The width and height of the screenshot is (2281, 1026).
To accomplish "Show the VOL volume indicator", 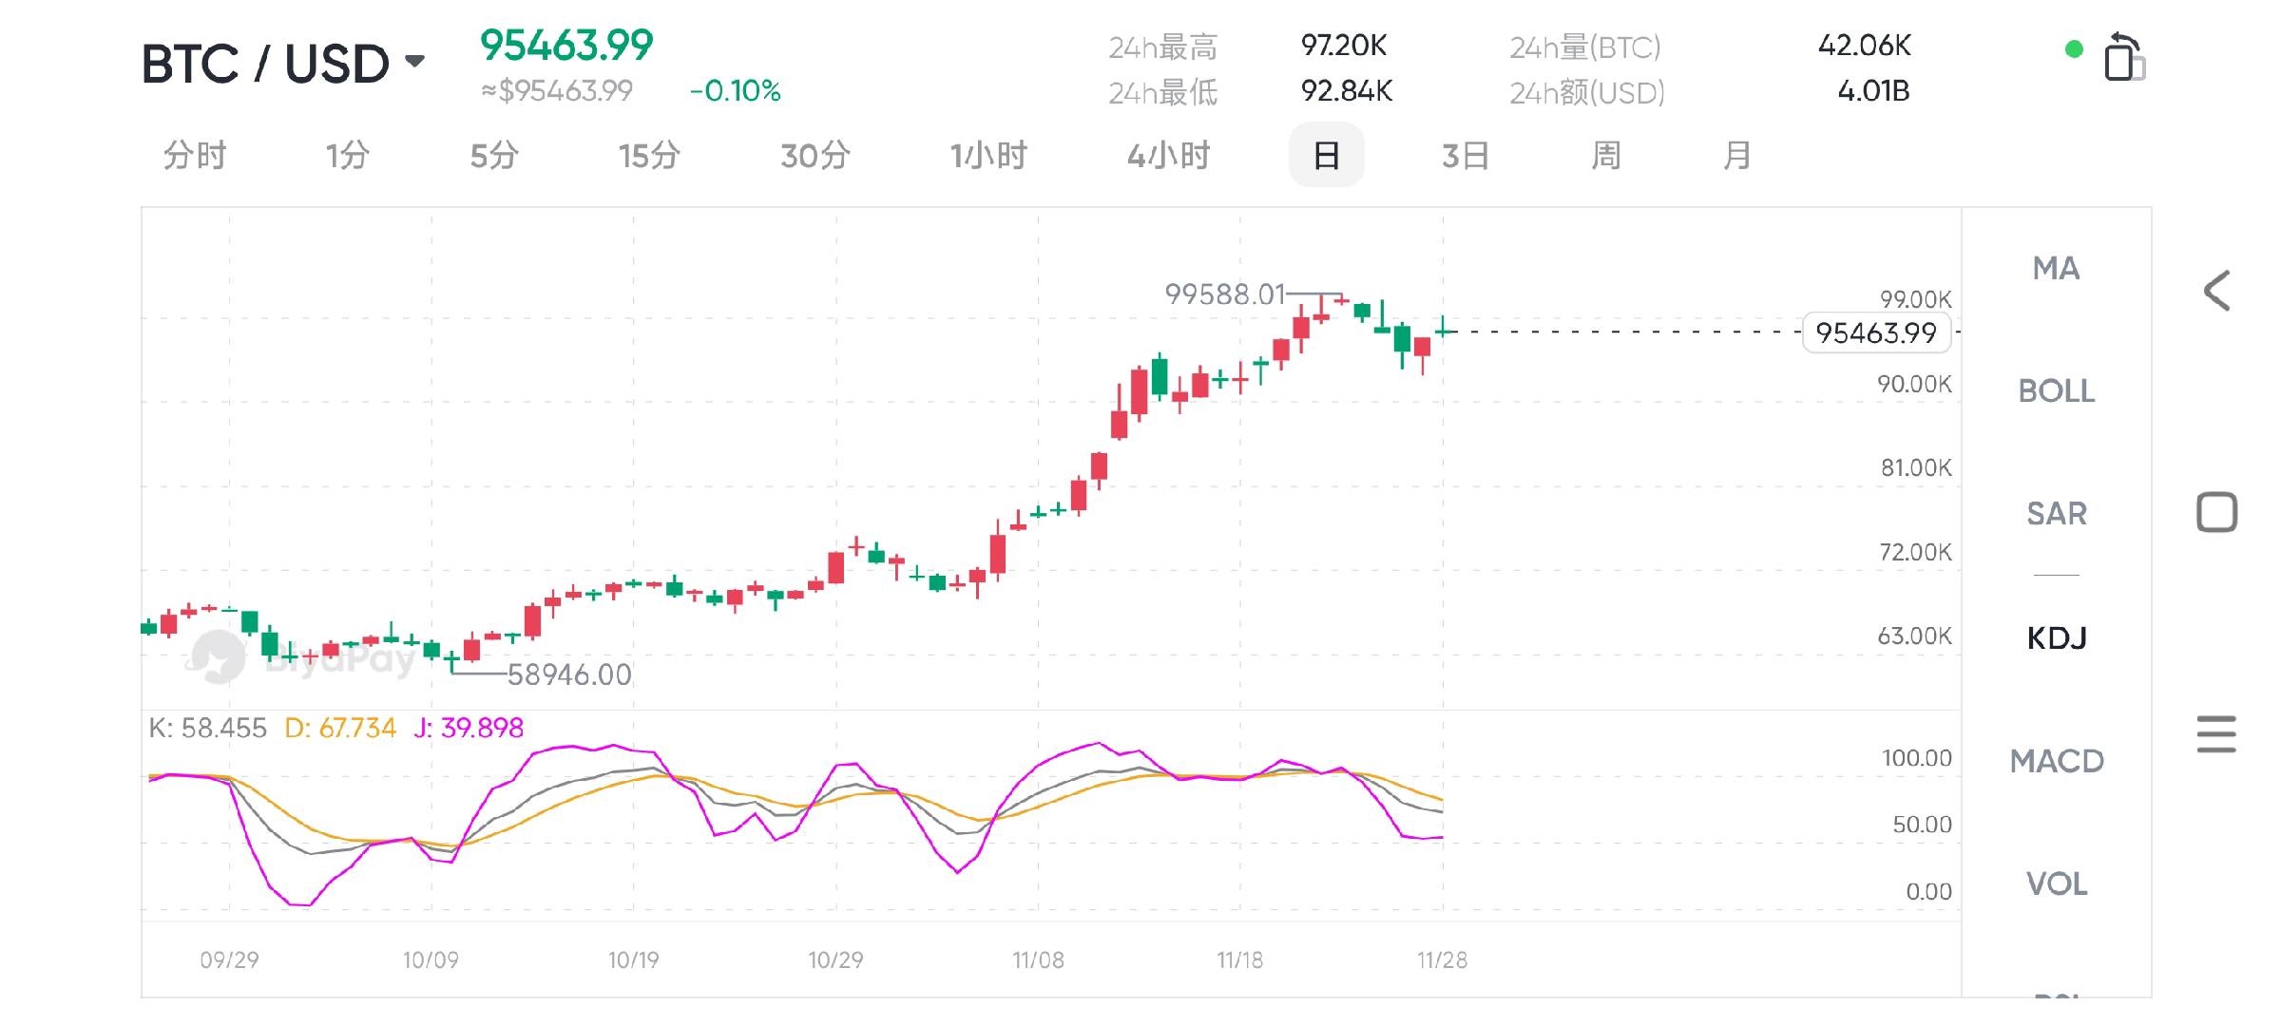I will coord(2056,884).
